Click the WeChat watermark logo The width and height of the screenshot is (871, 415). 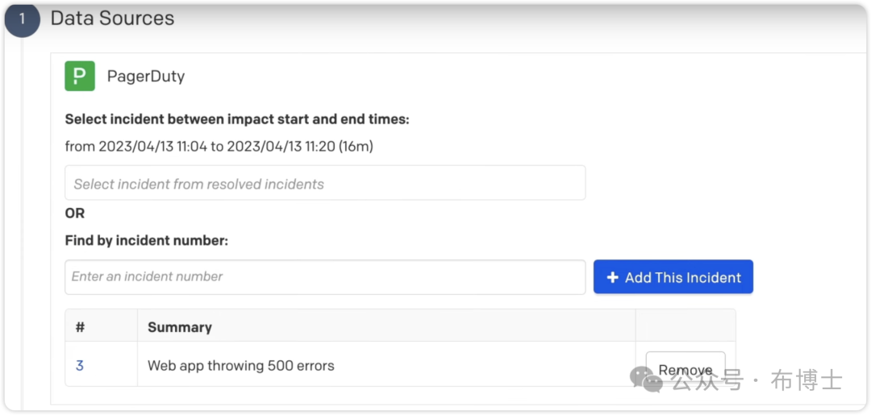pyautogui.click(x=646, y=379)
